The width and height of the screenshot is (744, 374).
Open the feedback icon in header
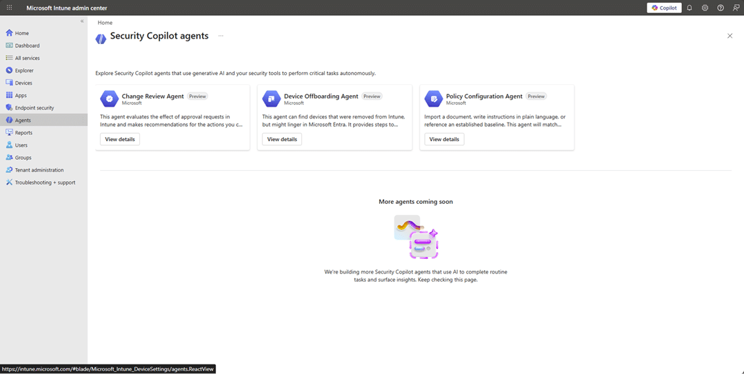(736, 8)
